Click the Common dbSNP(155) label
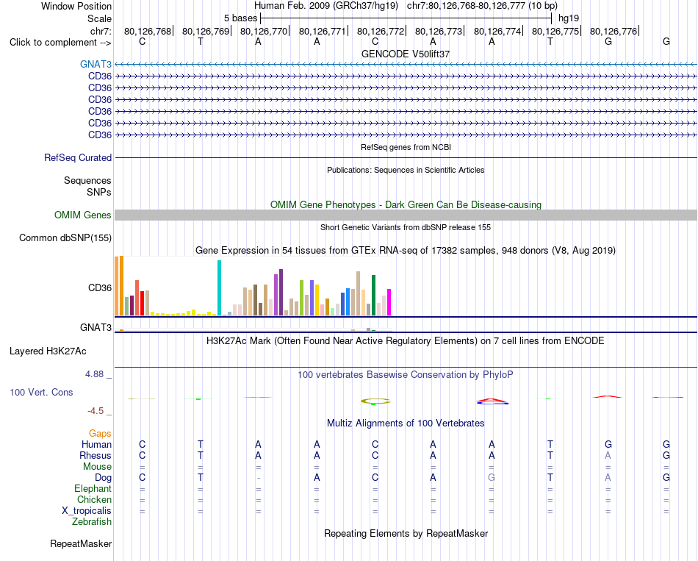Image resolution: width=698 pixels, height=561 pixels. [x=65, y=238]
